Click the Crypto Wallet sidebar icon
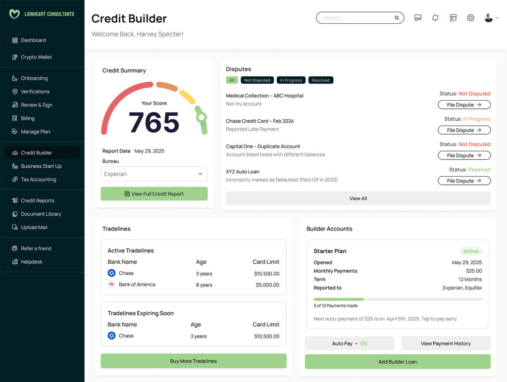 click(x=15, y=57)
